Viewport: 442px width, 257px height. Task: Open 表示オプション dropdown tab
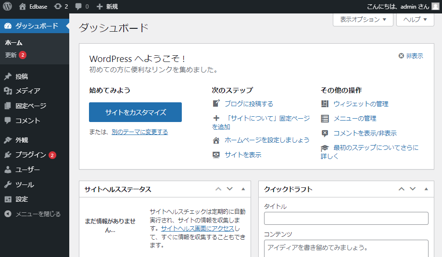363,19
